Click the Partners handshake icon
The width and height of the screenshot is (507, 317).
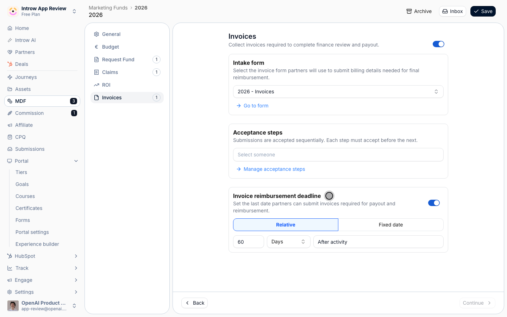10,52
